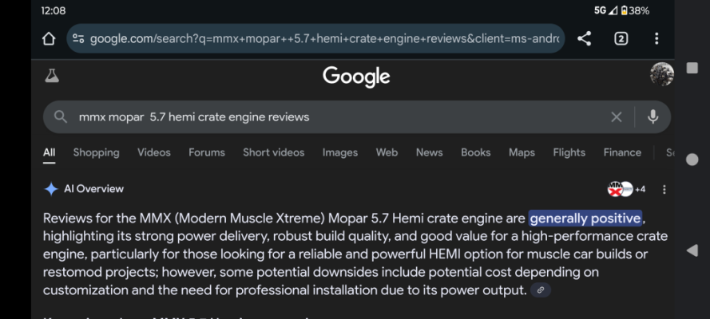The width and height of the screenshot is (710, 319).
Task: Expand AI Overview sources +4 chips
Action: pos(627,189)
